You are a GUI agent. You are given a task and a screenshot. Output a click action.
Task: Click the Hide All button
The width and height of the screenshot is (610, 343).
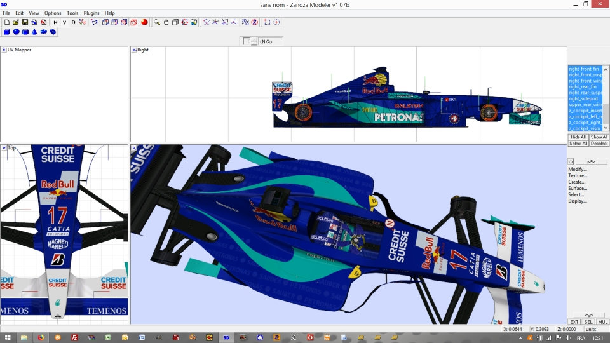[x=578, y=137]
